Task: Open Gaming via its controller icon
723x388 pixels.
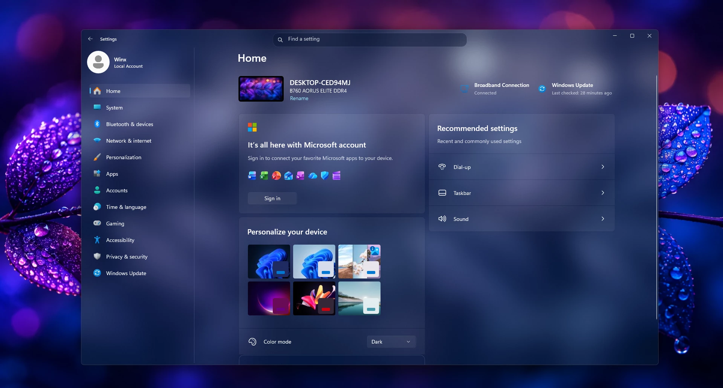Action: point(97,223)
